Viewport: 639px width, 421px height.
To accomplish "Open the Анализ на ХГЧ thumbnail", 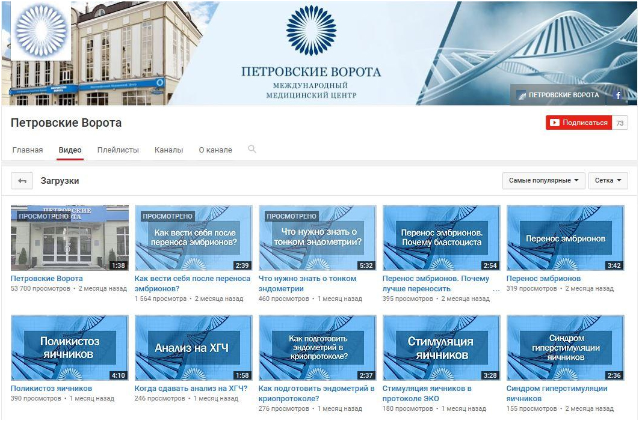I will (x=194, y=348).
